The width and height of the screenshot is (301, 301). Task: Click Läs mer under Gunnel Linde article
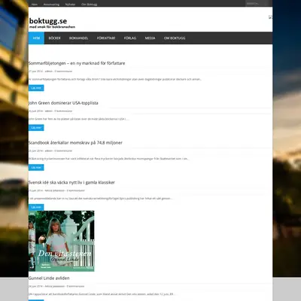click(36, 300)
